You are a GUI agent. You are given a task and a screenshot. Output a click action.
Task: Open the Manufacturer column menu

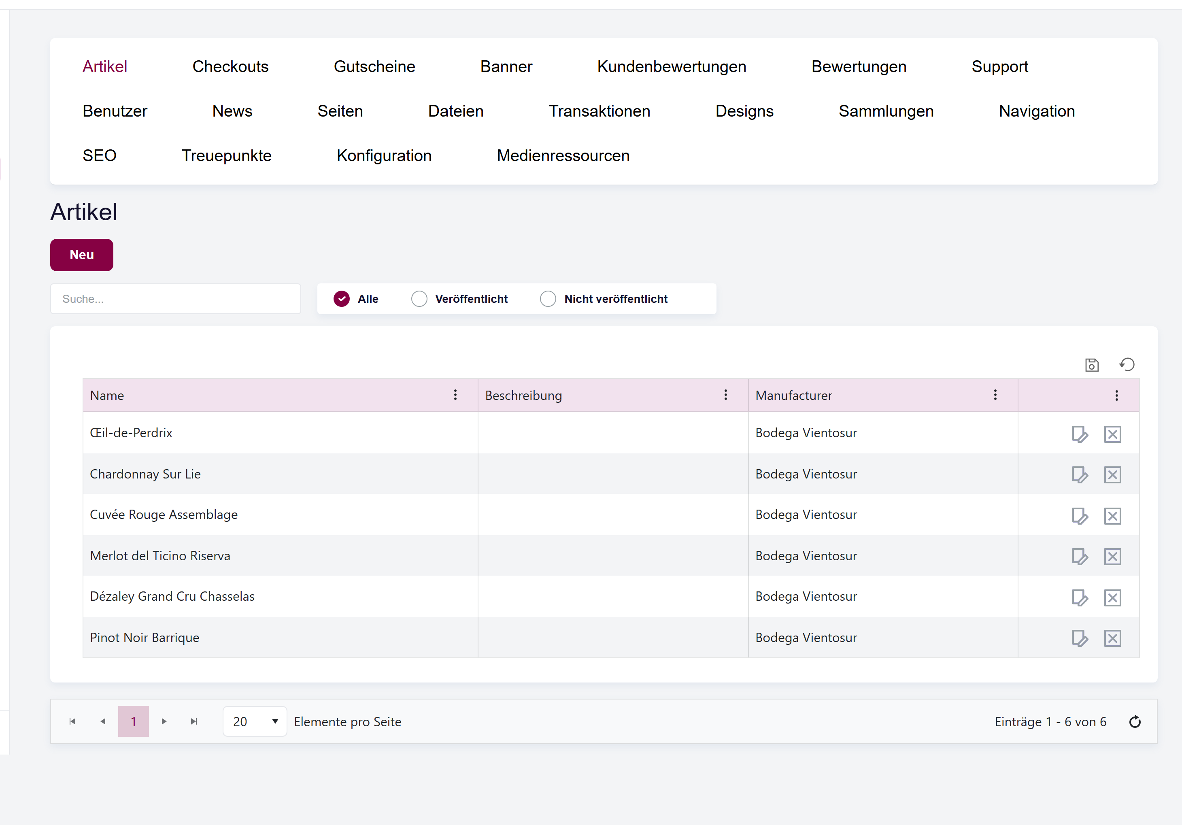995,395
